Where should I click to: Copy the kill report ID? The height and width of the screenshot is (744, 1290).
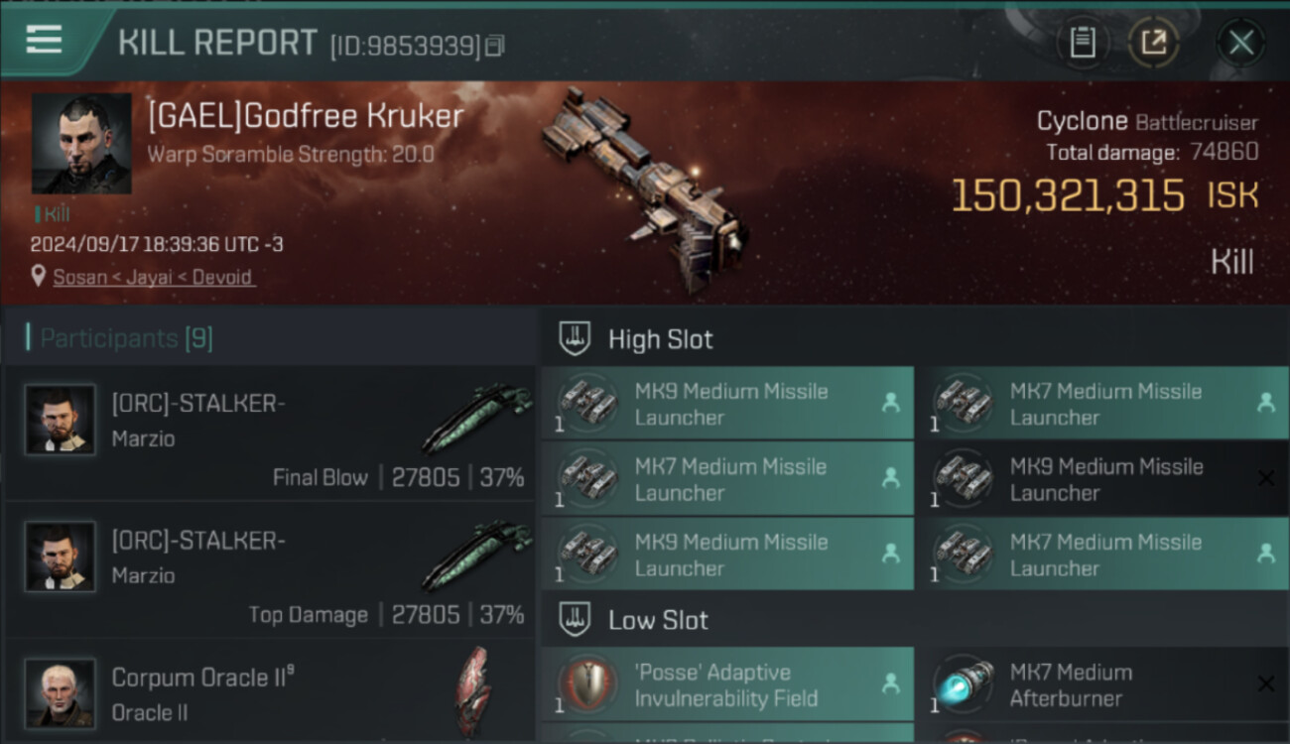tap(494, 46)
